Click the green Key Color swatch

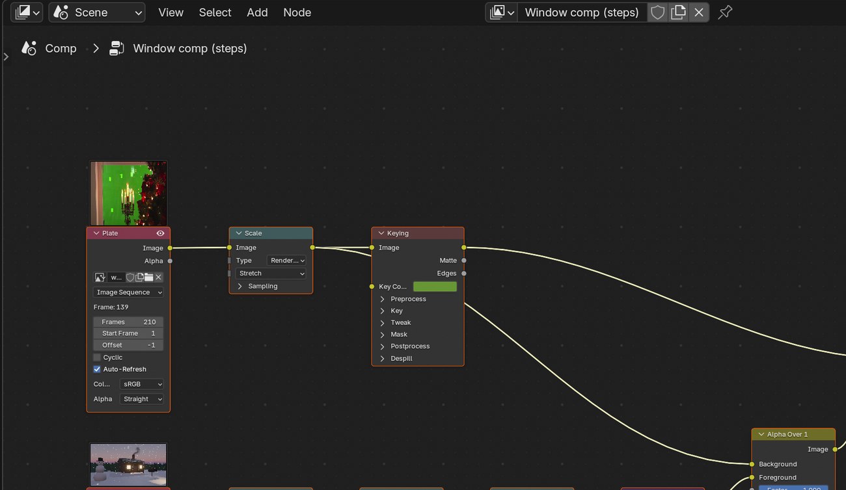tap(435, 287)
